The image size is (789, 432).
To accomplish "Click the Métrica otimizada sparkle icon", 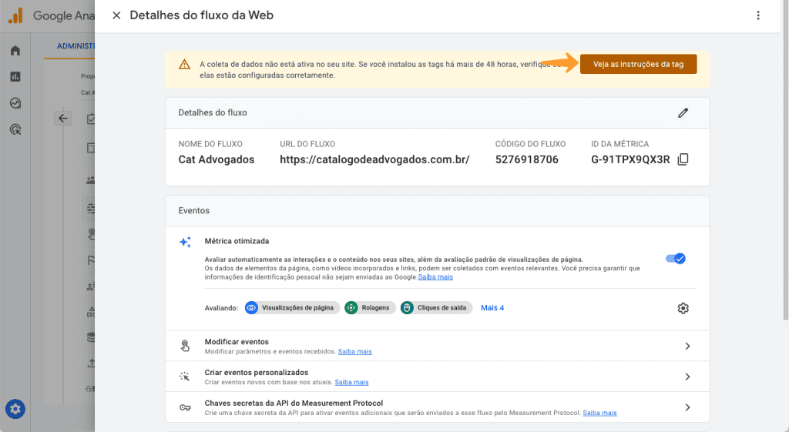I will (185, 242).
